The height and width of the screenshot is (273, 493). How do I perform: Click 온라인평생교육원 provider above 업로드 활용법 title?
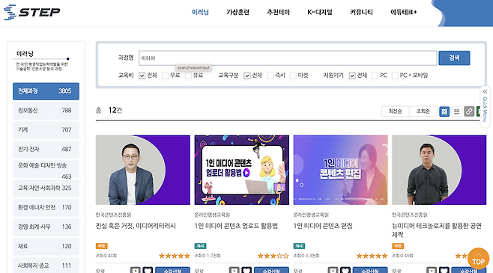pos(212,215)
